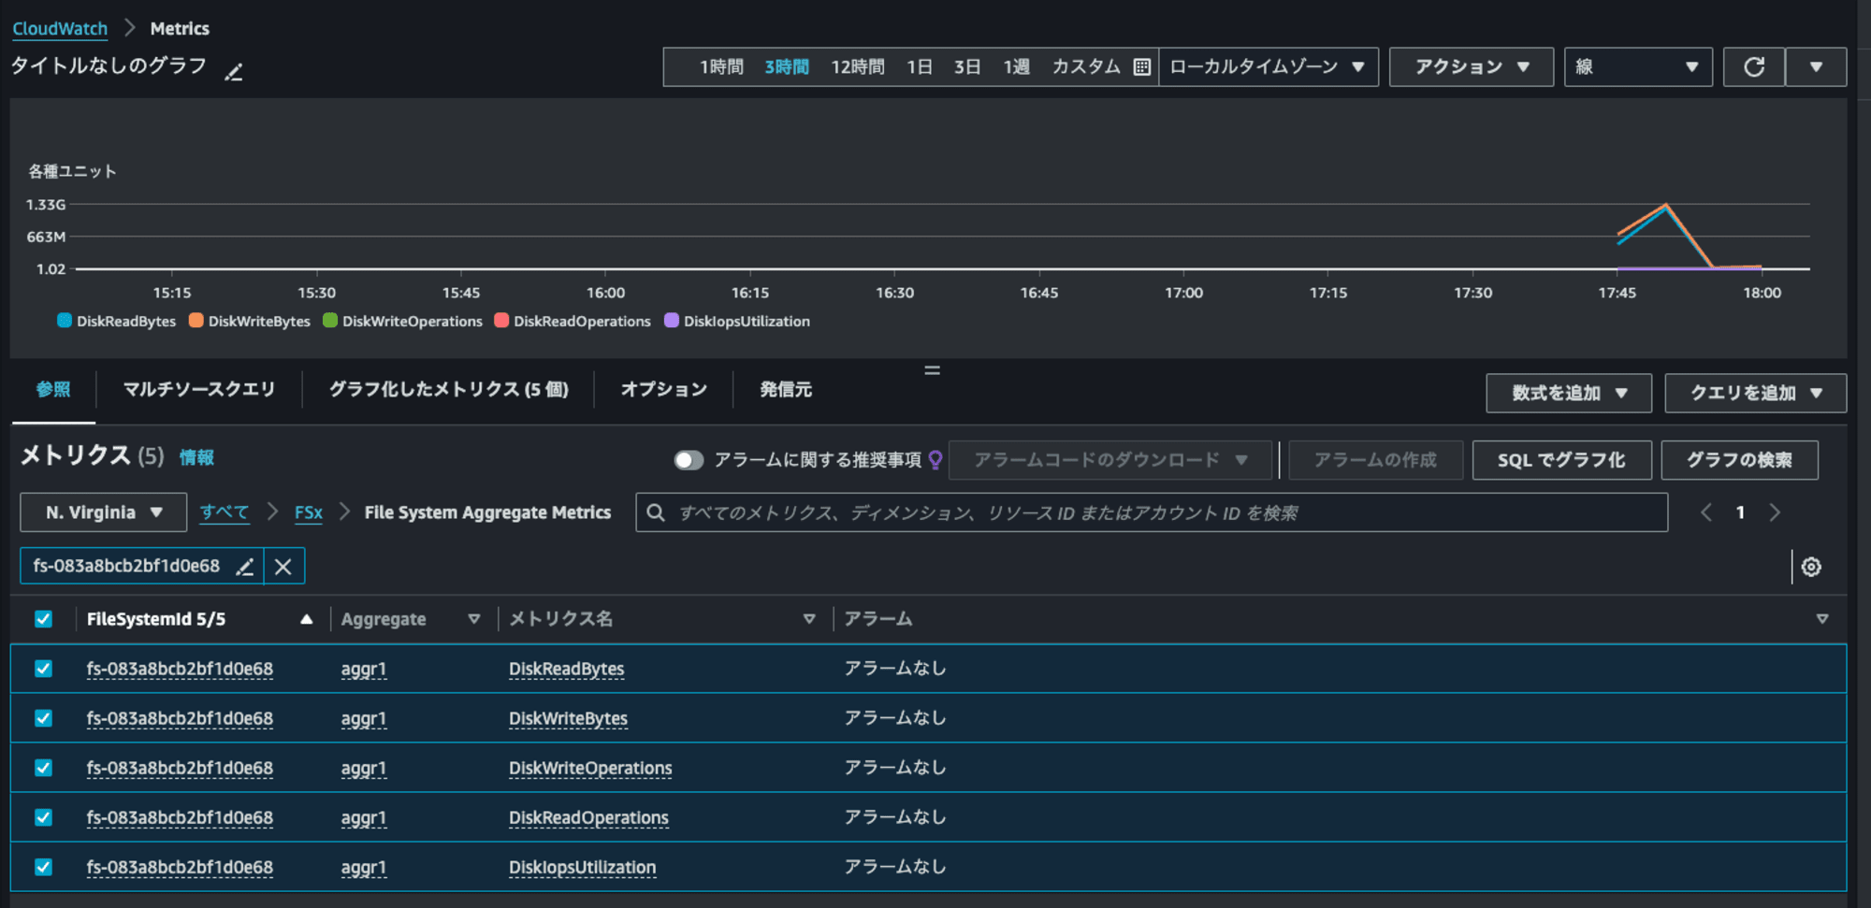Click the FSx breadcrumb link
Screen dimensions: 1871x908
(309, 512)
